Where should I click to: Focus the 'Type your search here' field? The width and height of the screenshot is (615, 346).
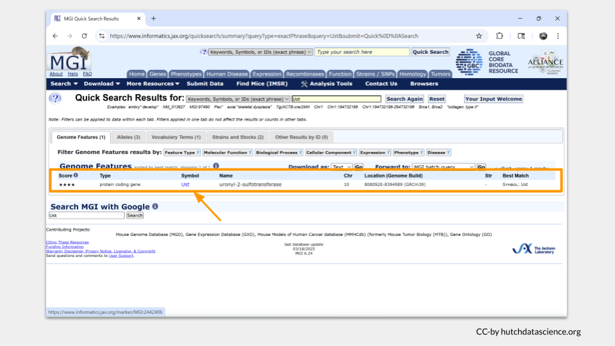tap(361, 52)
